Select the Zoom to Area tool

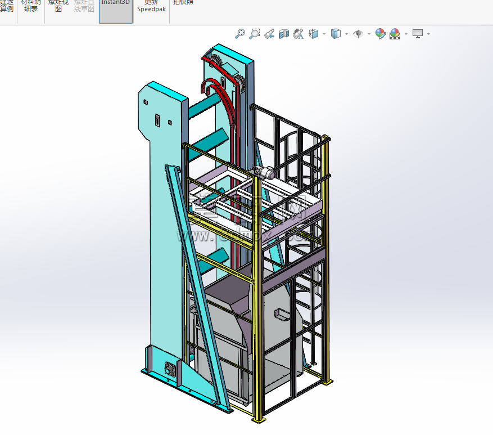point(254,34)
